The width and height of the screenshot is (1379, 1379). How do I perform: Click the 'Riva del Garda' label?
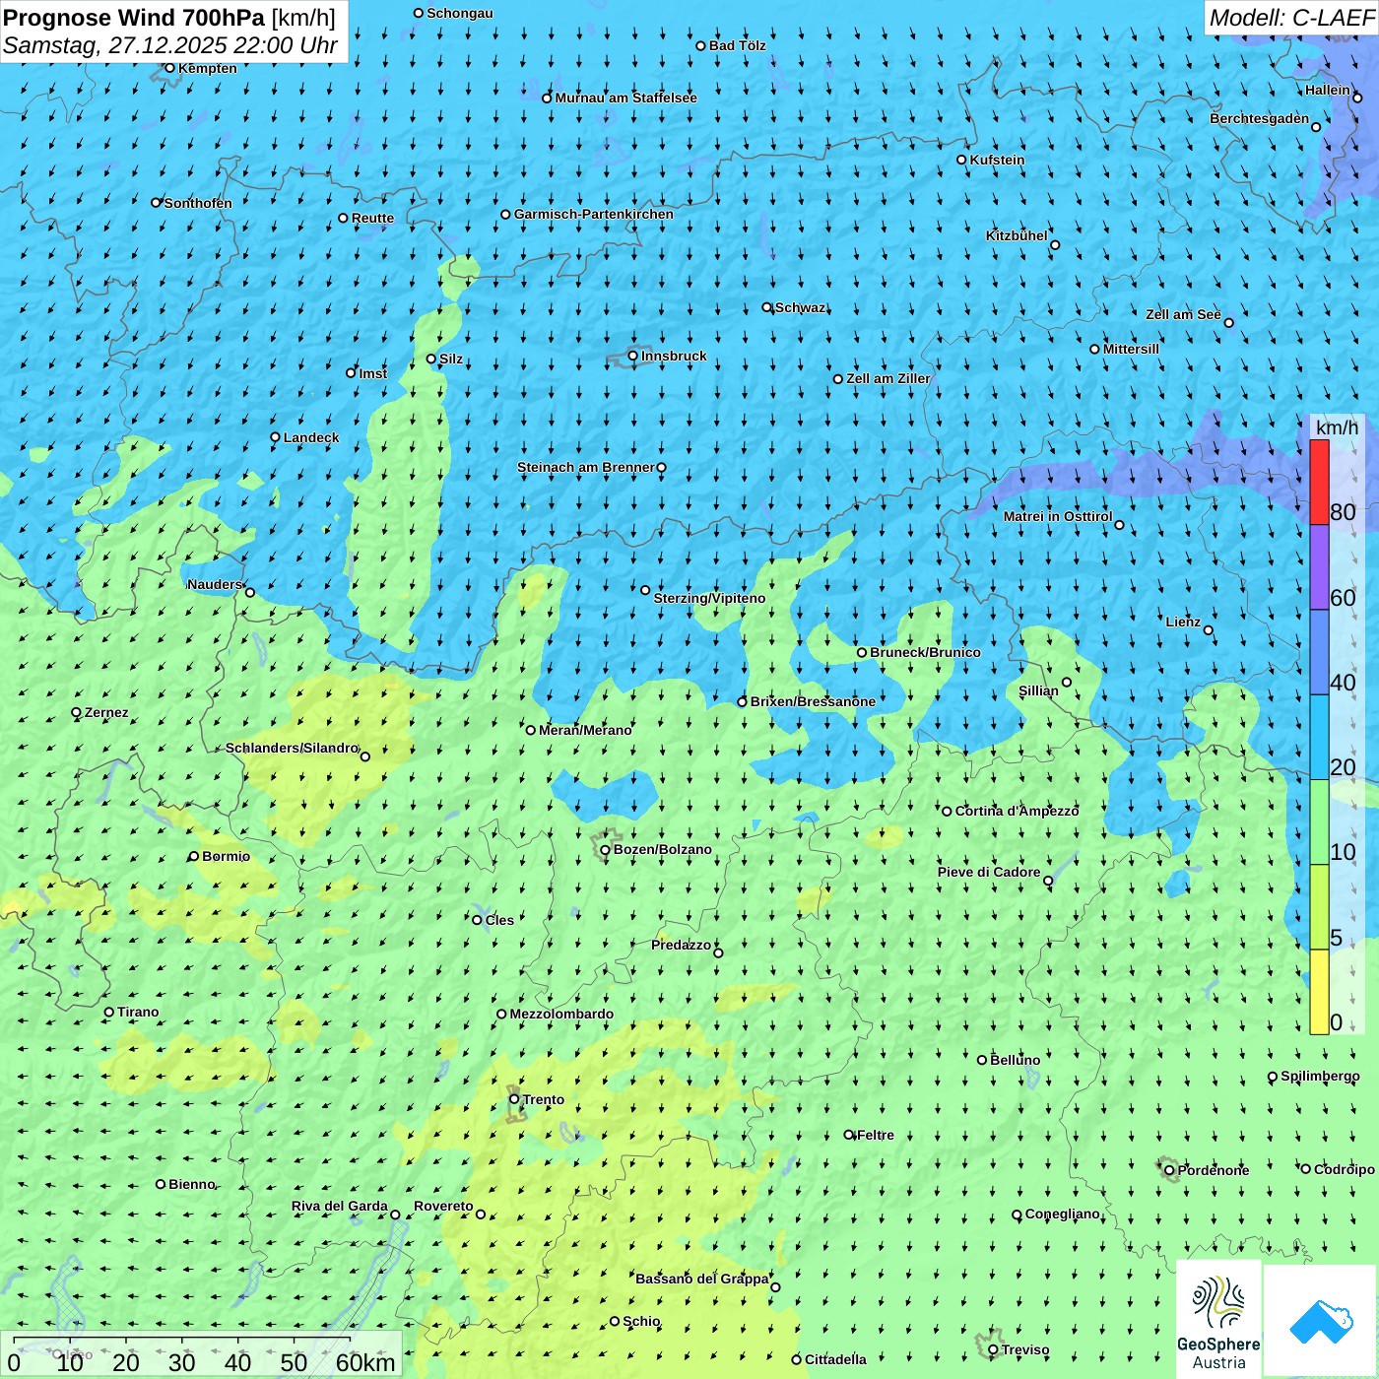(340, 1206)
